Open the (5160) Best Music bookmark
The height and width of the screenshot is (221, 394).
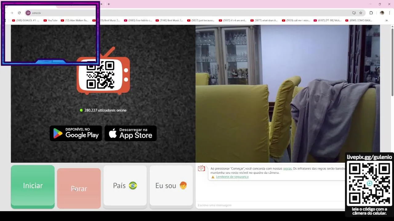(x=170, y=21)
